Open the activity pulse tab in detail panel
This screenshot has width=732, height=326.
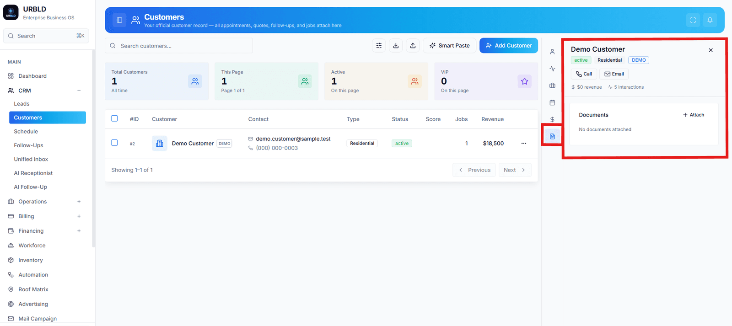552,69
